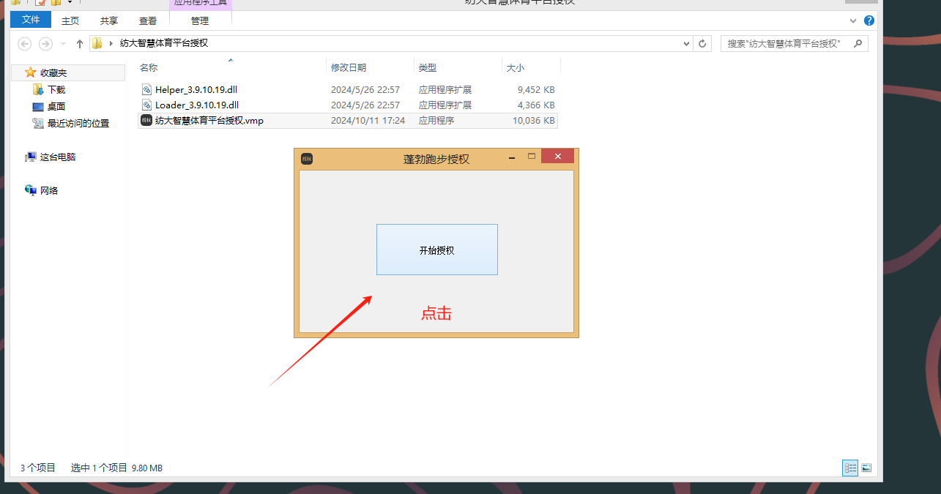Select 网络 in the navigation pane
This screenshot has width=941, height=494.
pyautogui.click(x=49, y=191)
